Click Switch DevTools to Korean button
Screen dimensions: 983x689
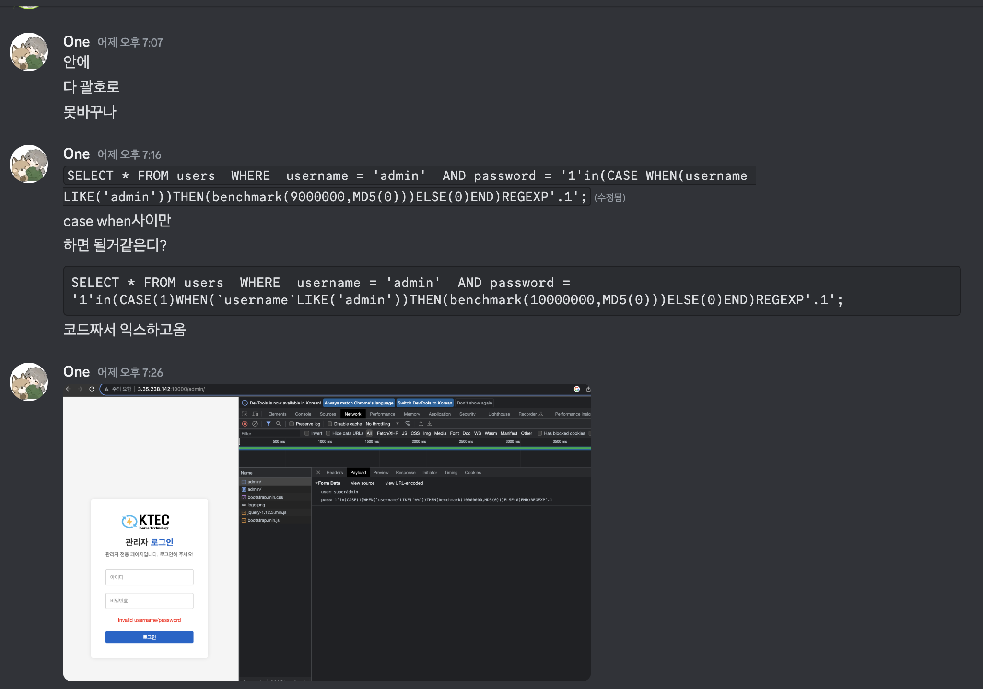click(x=424, y=403)
